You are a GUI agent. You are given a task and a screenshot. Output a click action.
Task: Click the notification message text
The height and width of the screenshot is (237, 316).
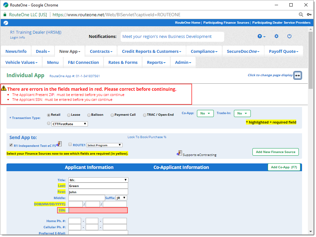(x=167, y=36)
